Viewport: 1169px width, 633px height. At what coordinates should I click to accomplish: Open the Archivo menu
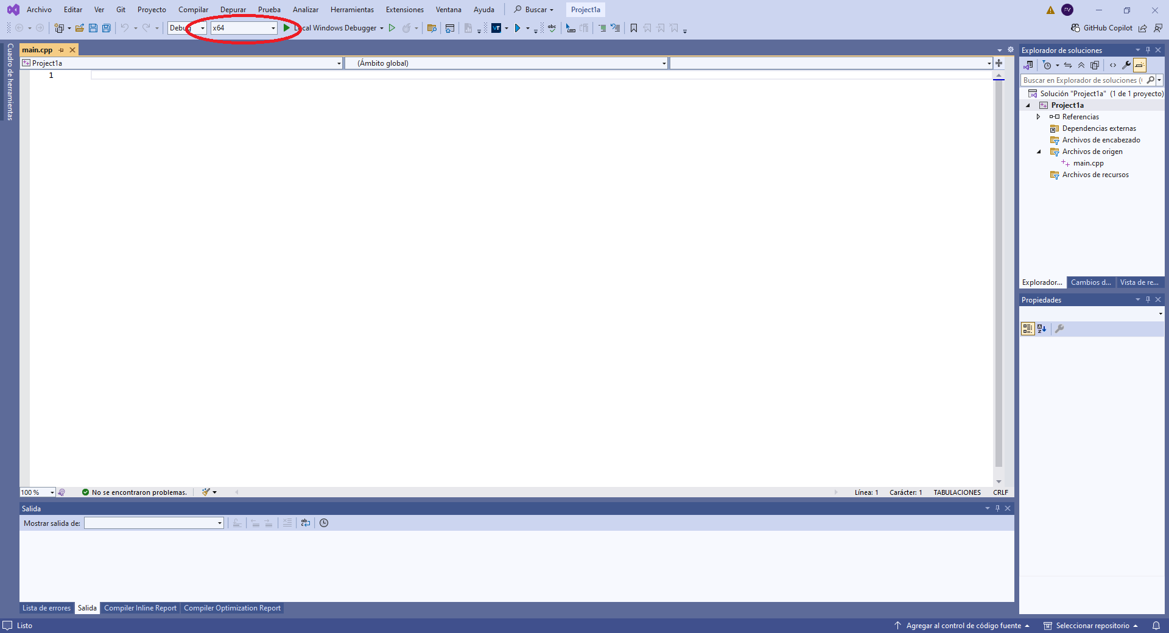pyautogui.click(x=39, y=10)
